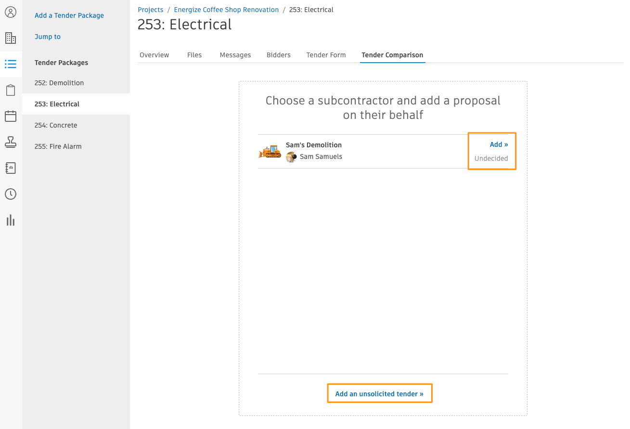Click the Jump to link
The image size is (630, 429).
(x=48, y=37)
